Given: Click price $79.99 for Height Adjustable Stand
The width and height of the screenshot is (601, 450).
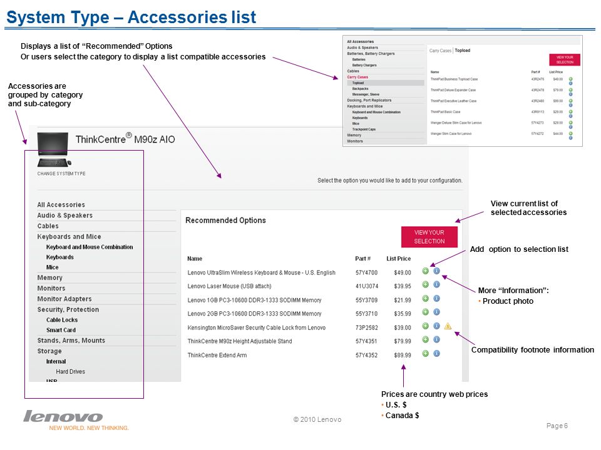Looking at the screenshot, I should click(403, 341).
